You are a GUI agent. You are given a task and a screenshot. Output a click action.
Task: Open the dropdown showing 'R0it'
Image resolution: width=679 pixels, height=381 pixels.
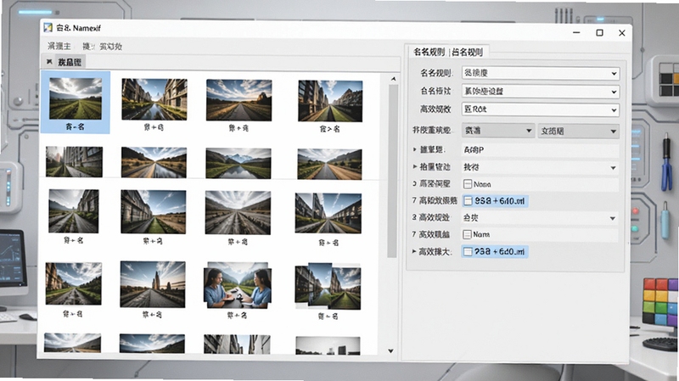541,109
